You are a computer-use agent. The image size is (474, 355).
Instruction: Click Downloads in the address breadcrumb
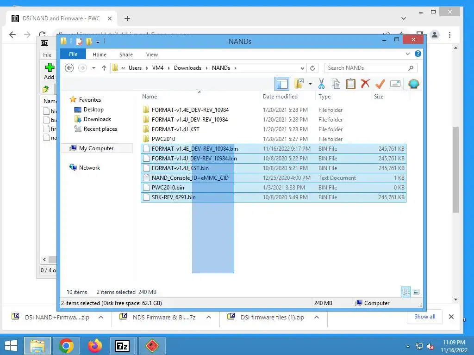click(x=188, y=68)
